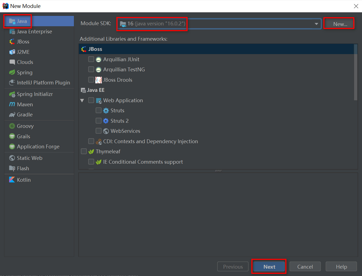Click the Struts gear icon
The image size is (362, 276).
[x=106, y=111]
